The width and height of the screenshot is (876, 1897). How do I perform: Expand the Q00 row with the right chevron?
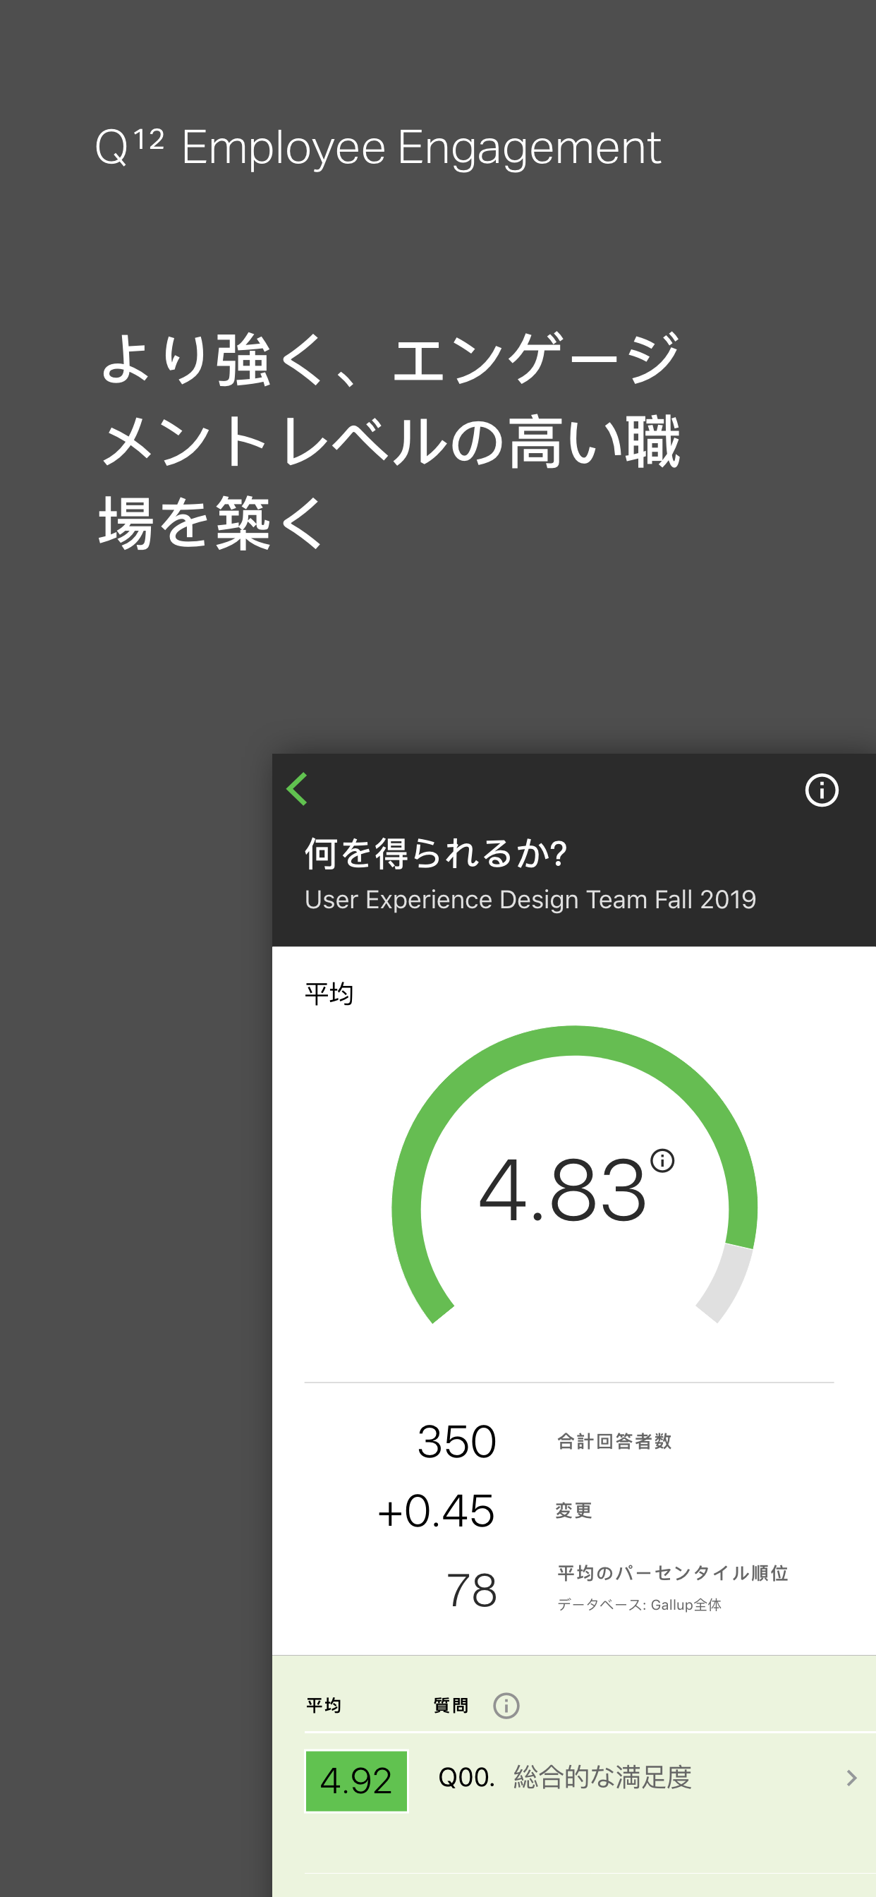851,1778
